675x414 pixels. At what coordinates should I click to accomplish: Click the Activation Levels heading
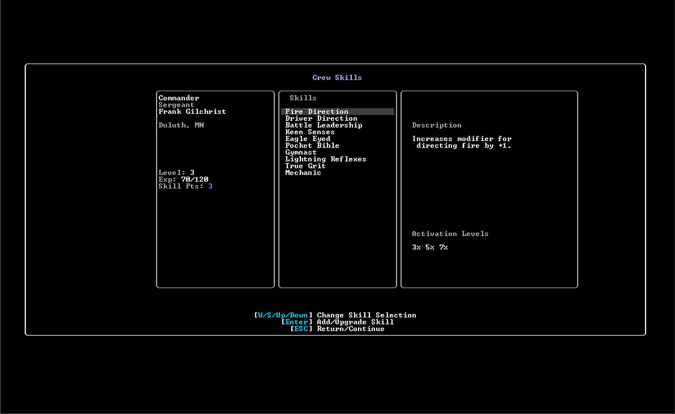point(450,234)
